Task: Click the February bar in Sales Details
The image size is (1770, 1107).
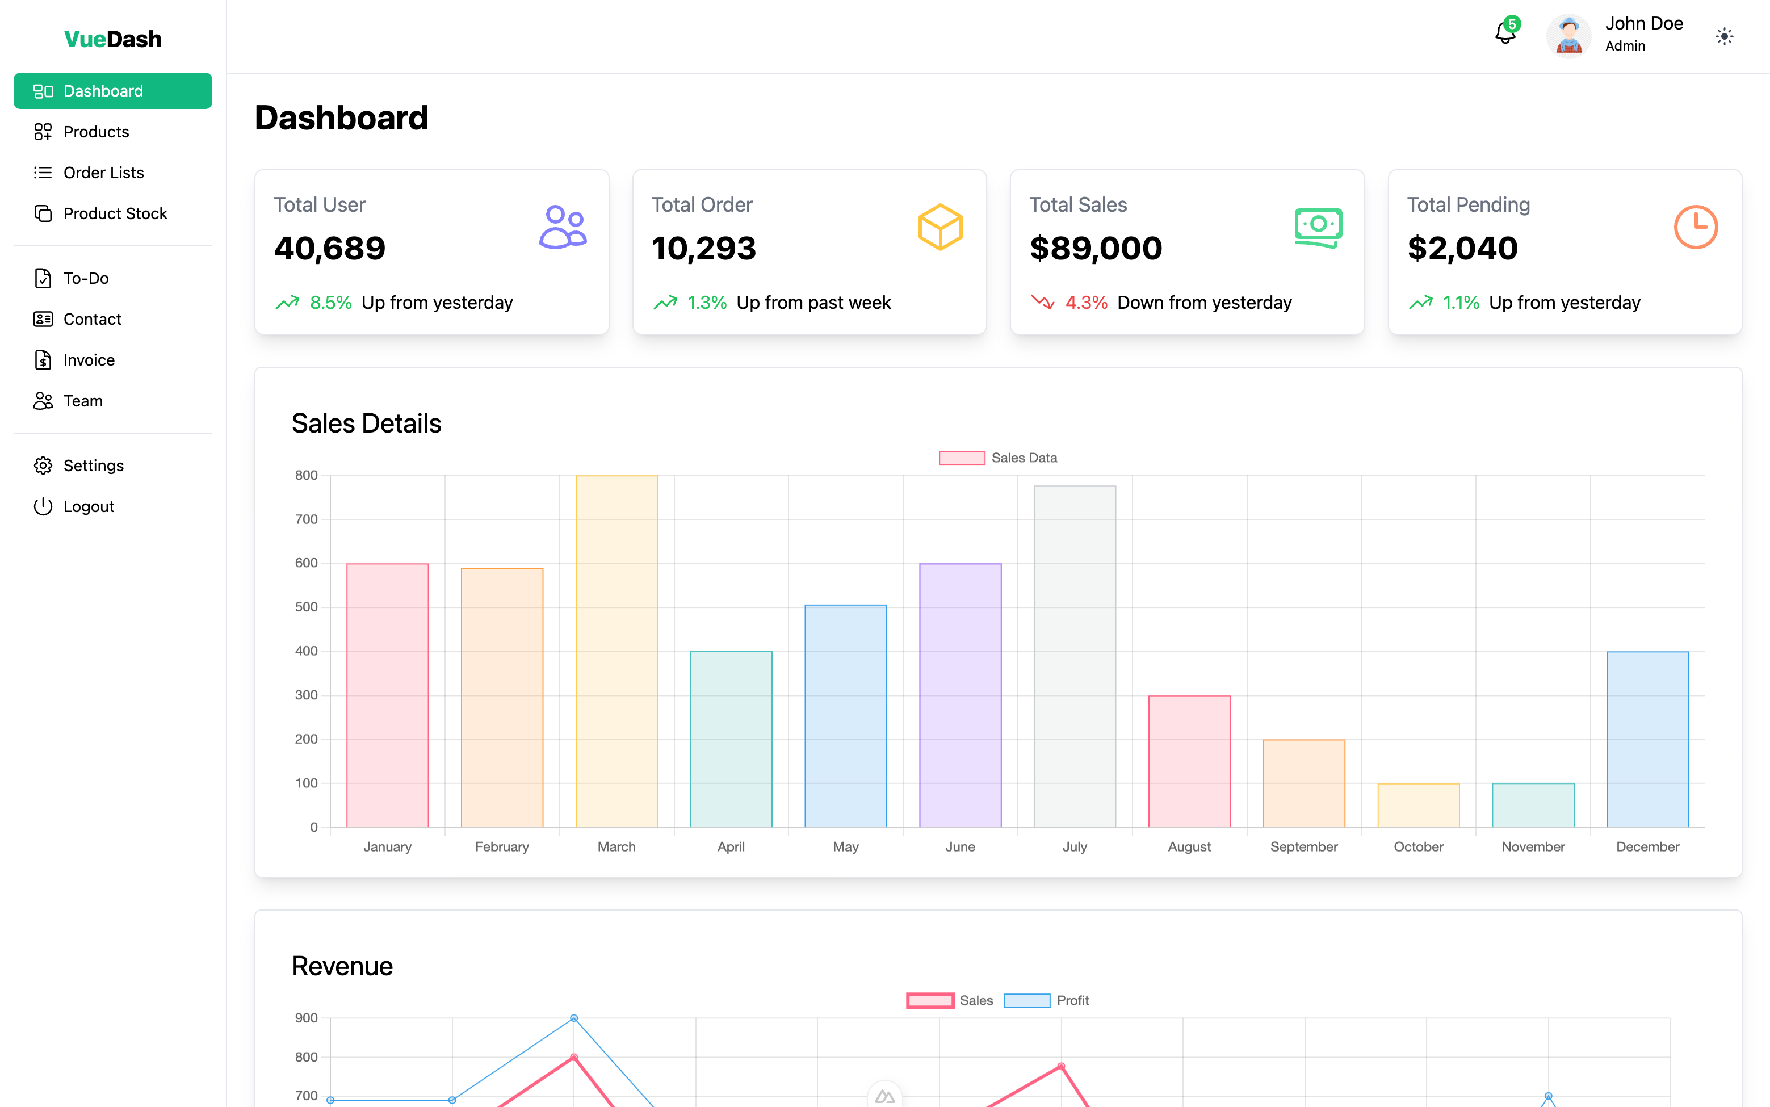Action: point(502,697)
